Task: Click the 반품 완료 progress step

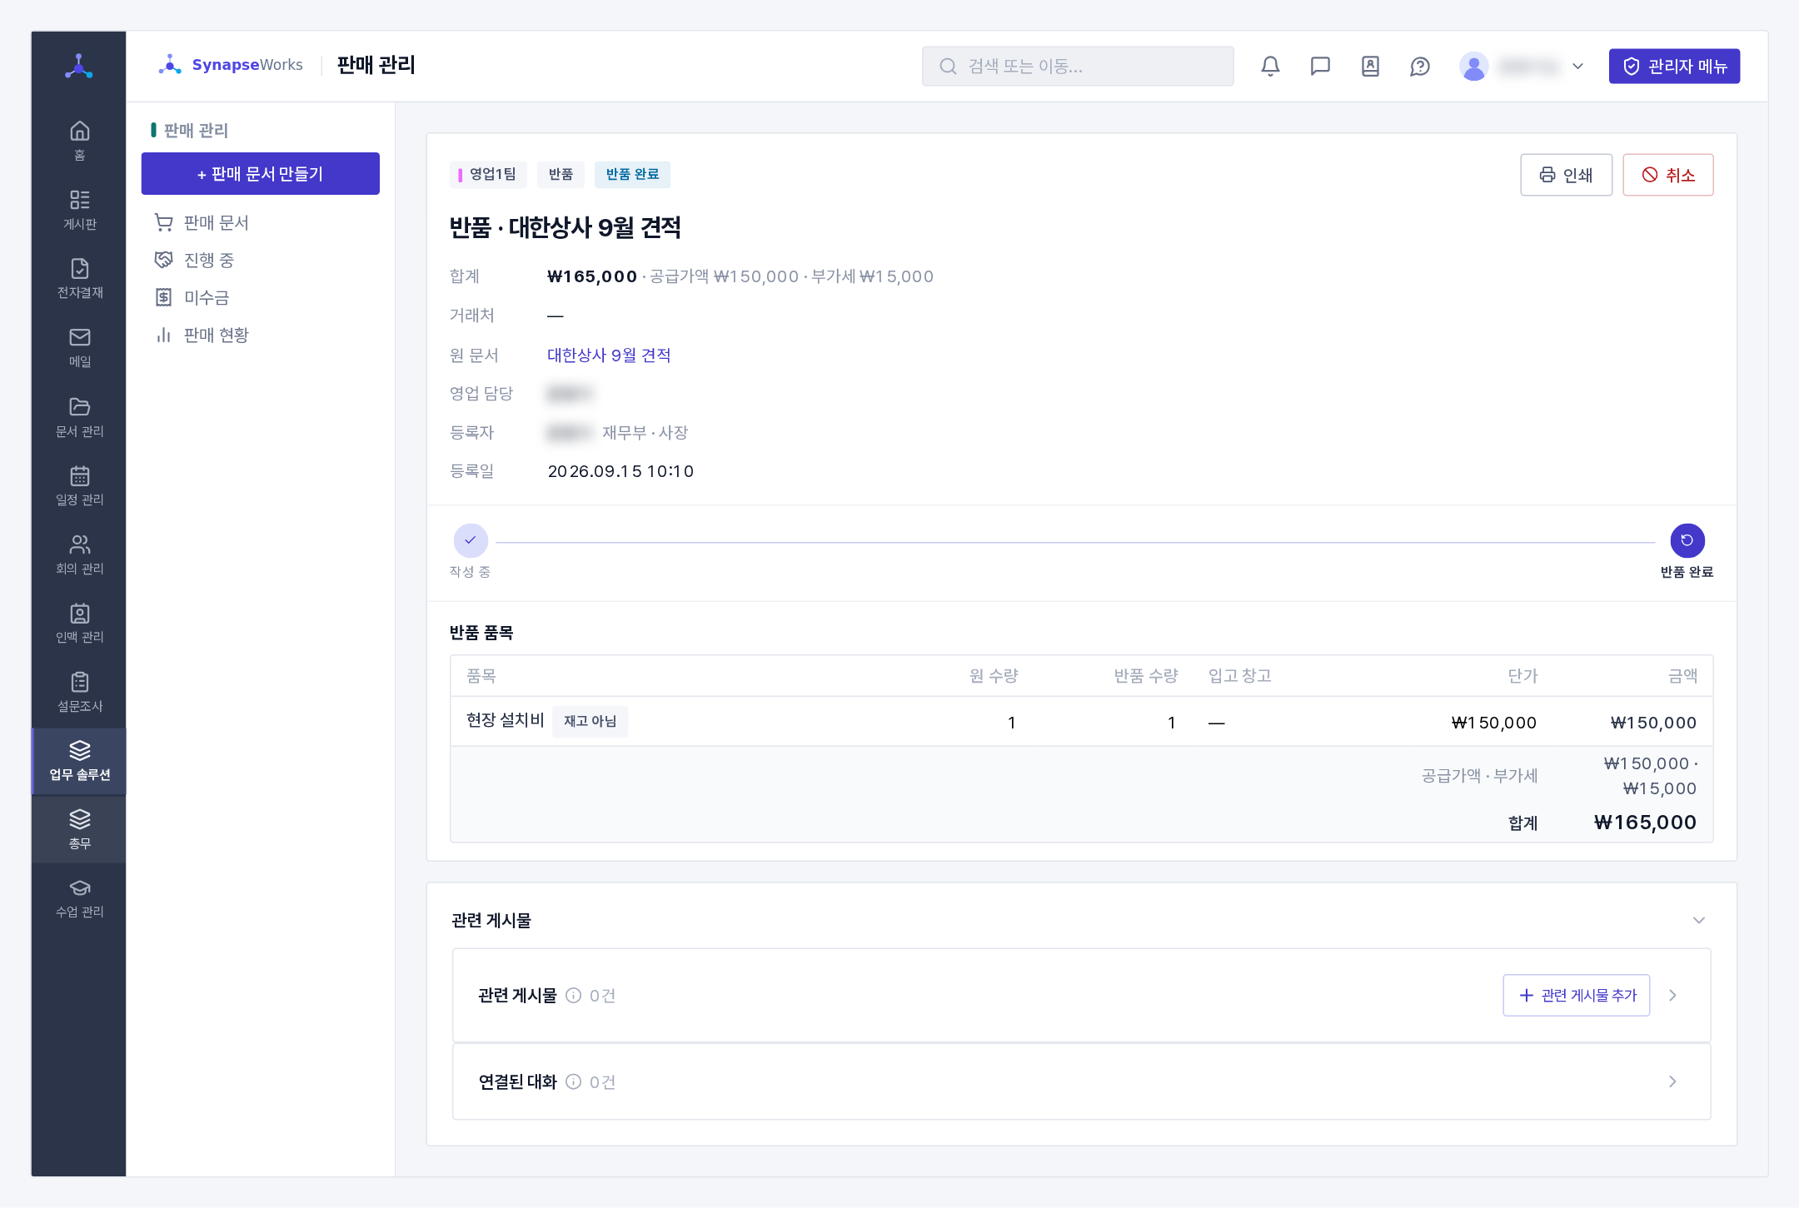Action: [x=1687, y=549]
